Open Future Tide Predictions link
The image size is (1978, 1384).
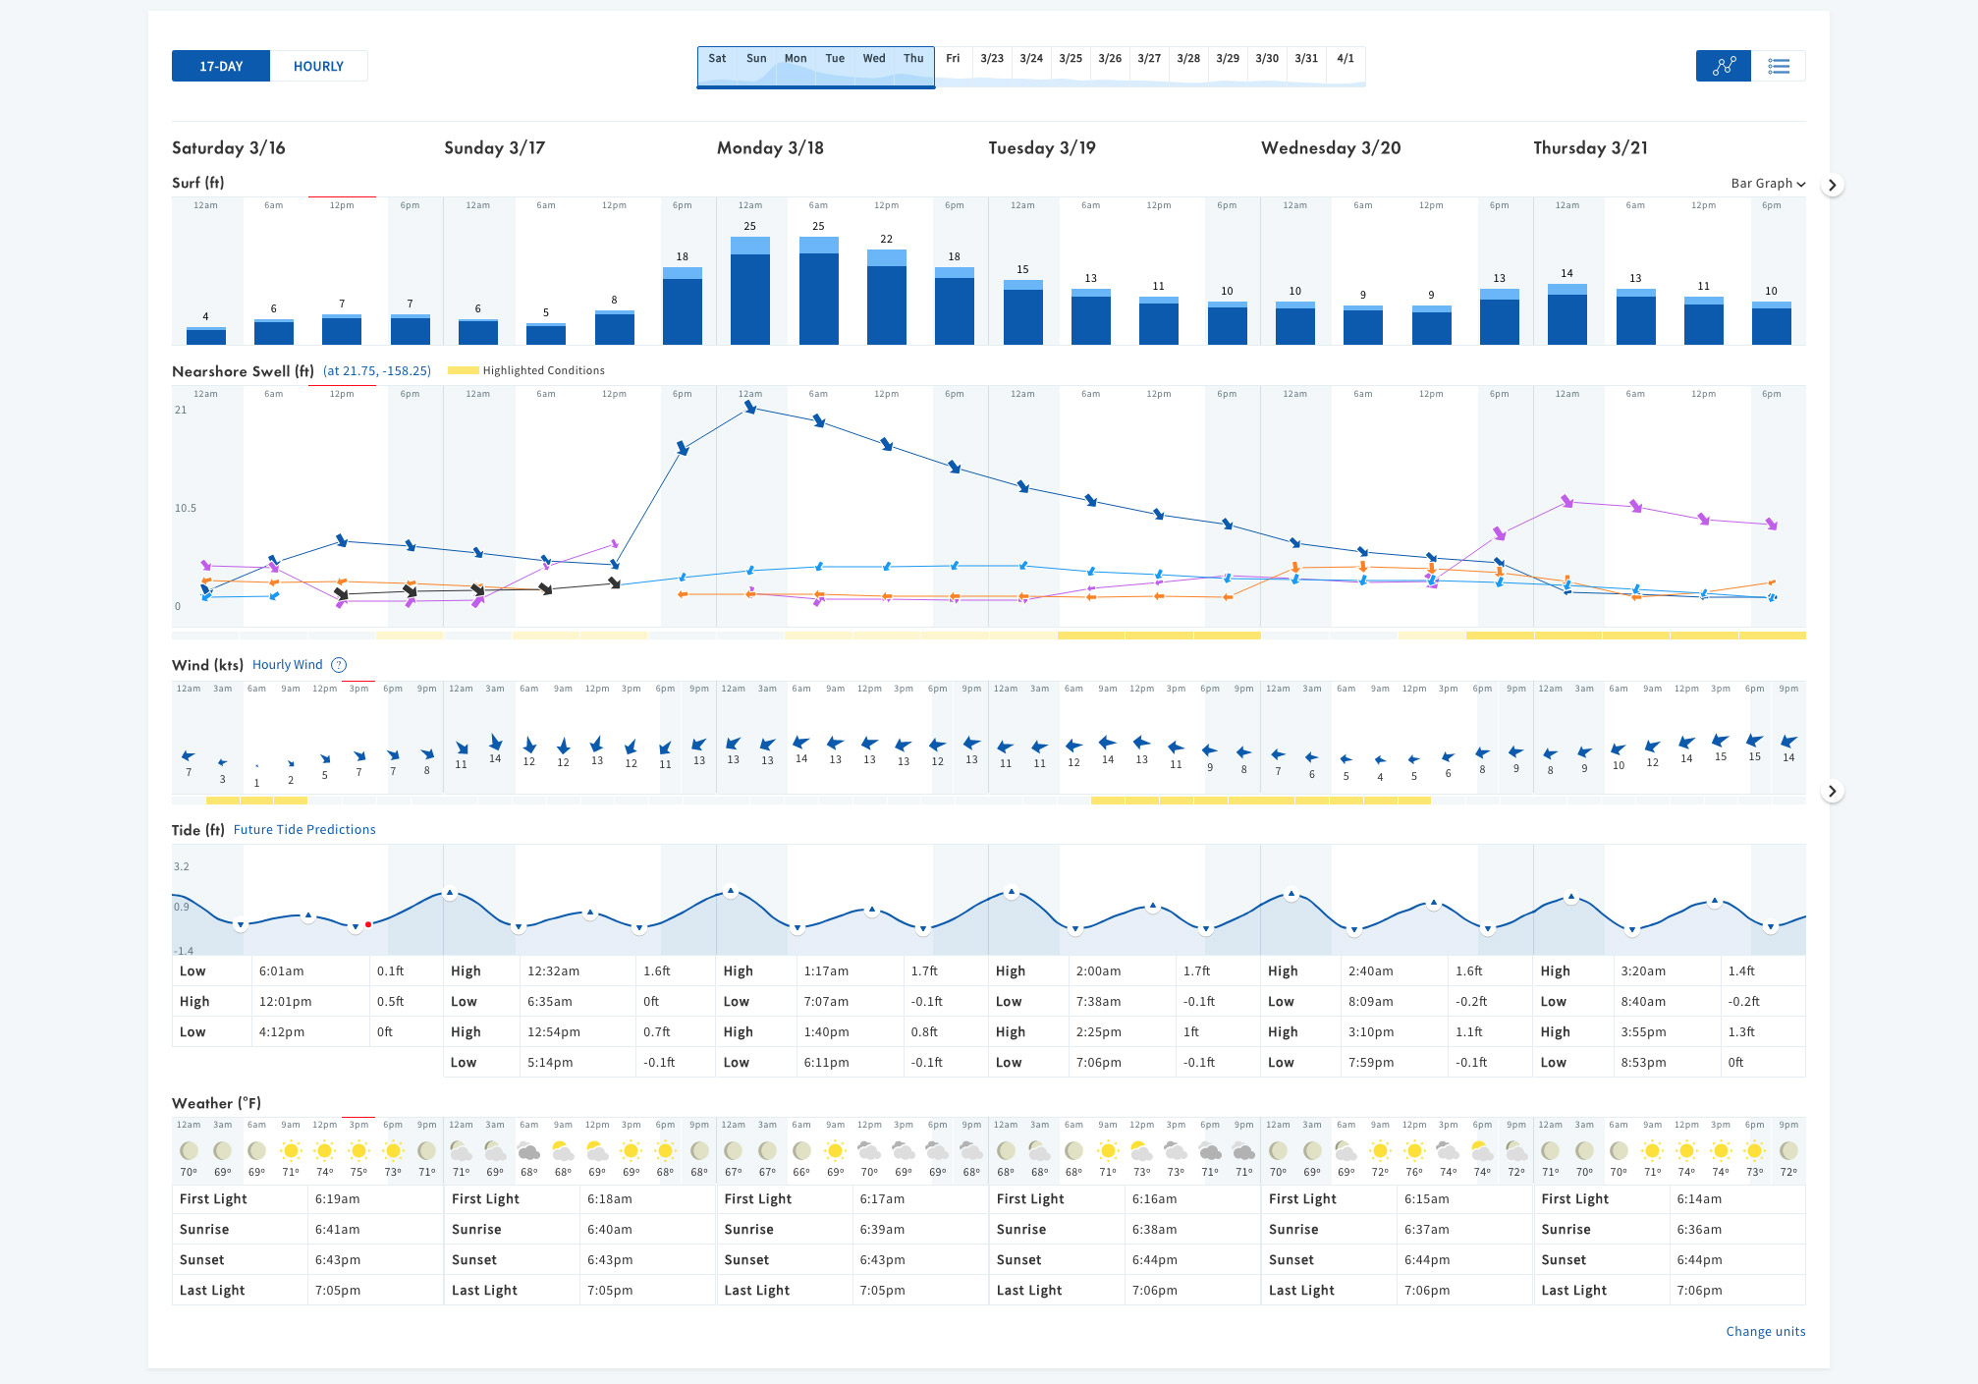click(x=304, y=830)
